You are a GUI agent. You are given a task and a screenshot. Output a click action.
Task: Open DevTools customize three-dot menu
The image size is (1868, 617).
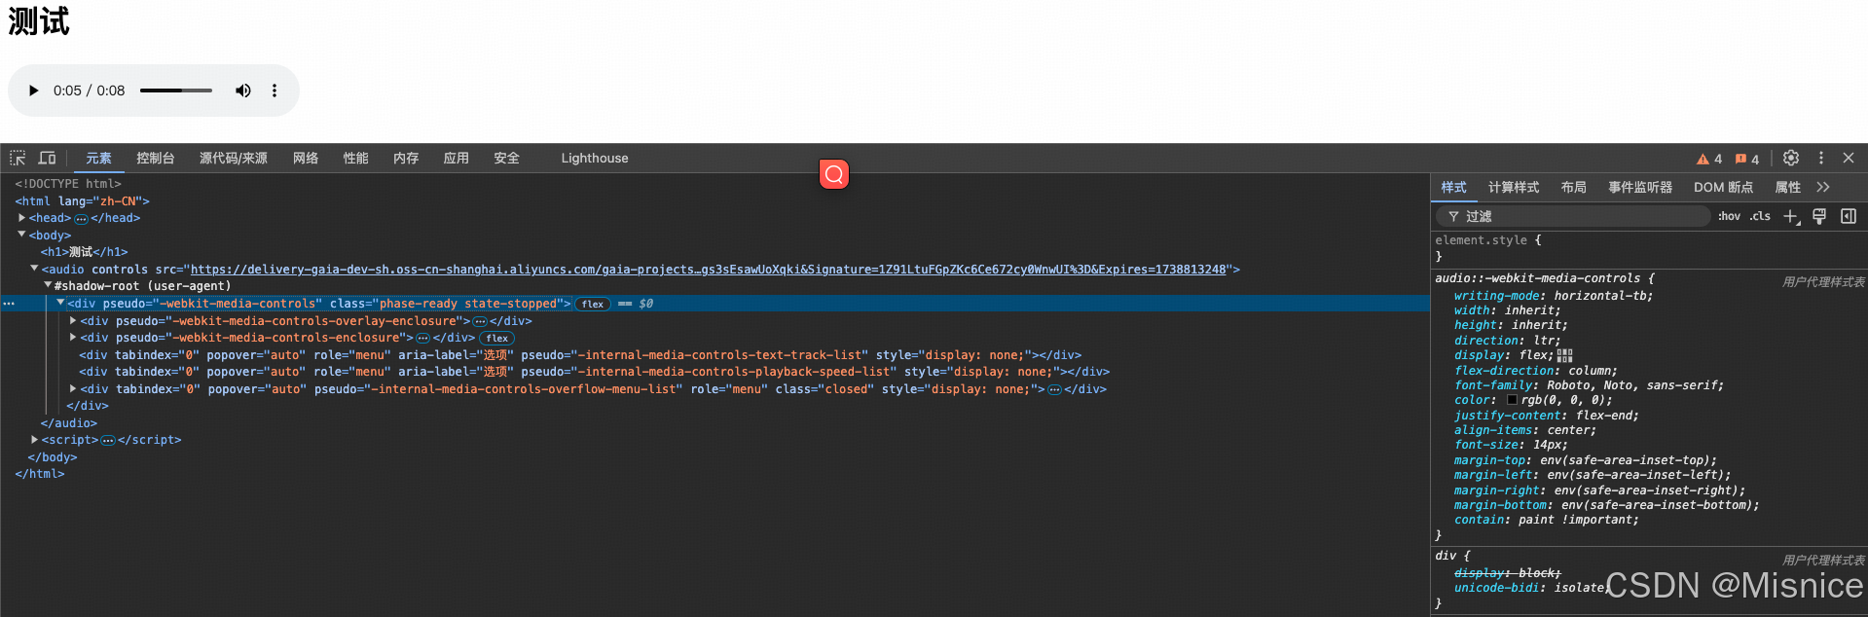(x=1821, y=158)
